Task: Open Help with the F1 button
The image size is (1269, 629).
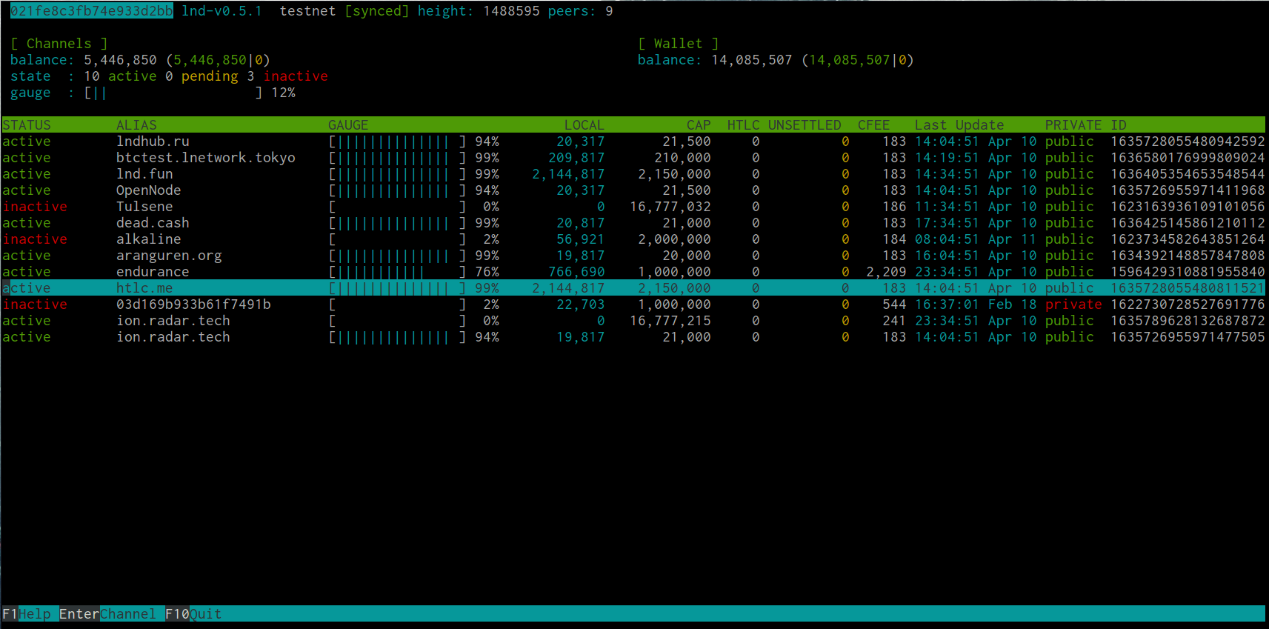Action: pos(27,614)
